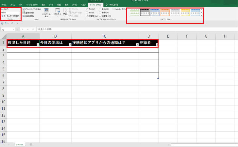
Task: Click テーブルのサイズ変更 (Resize Table)
Action: (x=10, y=16)
